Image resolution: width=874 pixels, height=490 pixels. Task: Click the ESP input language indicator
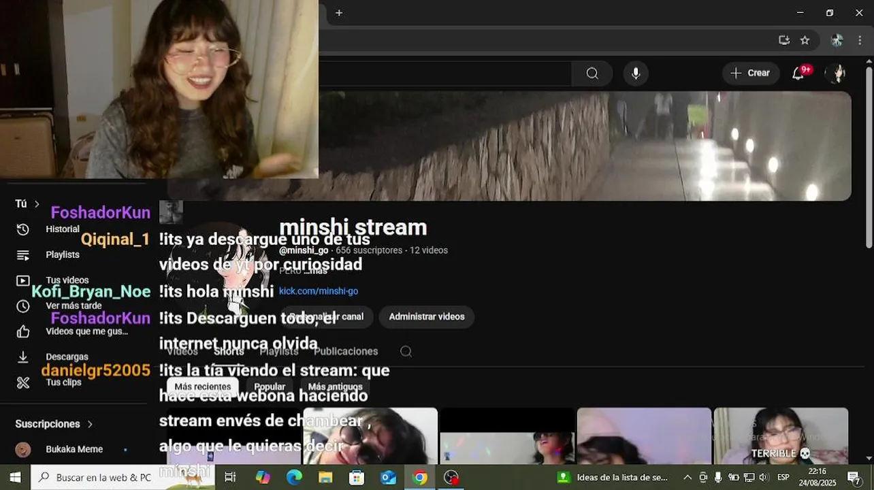(x=783, y=477)
